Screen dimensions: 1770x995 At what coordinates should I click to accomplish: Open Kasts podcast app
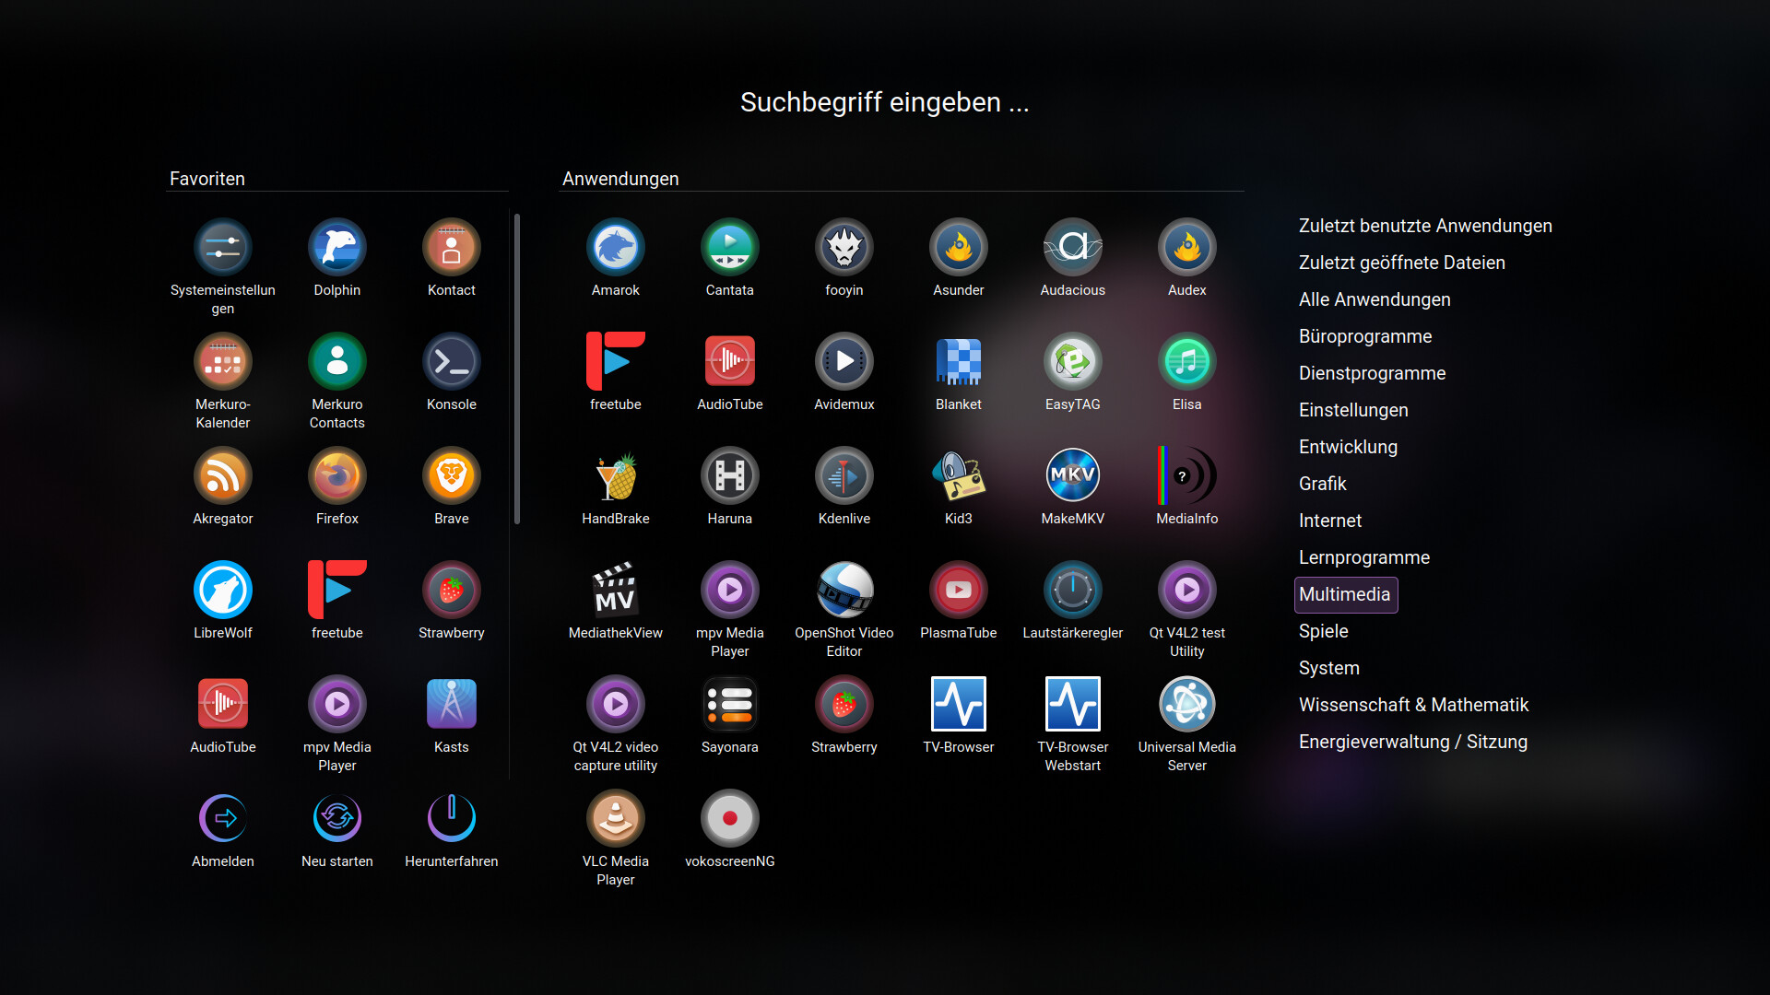coord(452,716)
